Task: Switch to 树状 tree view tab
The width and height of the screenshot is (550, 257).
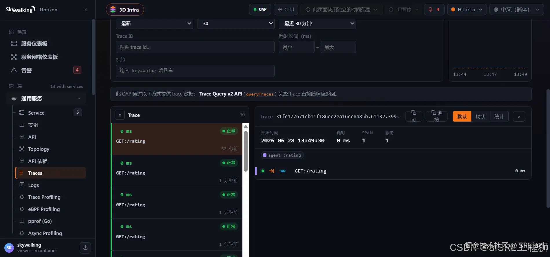Action: click(x=480, y=116)
